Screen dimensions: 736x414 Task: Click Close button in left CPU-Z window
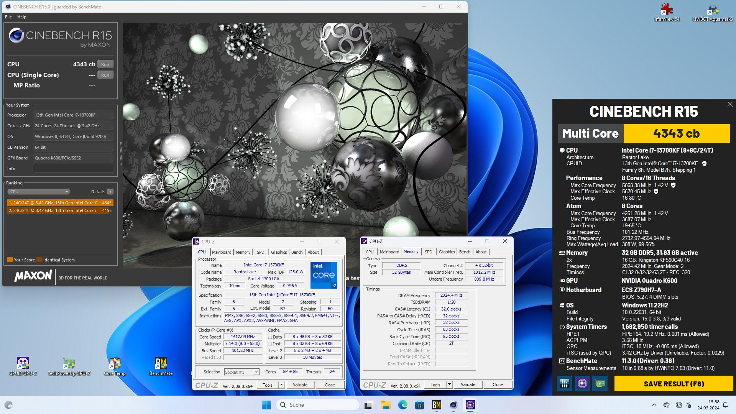click(x=330, y=385)
